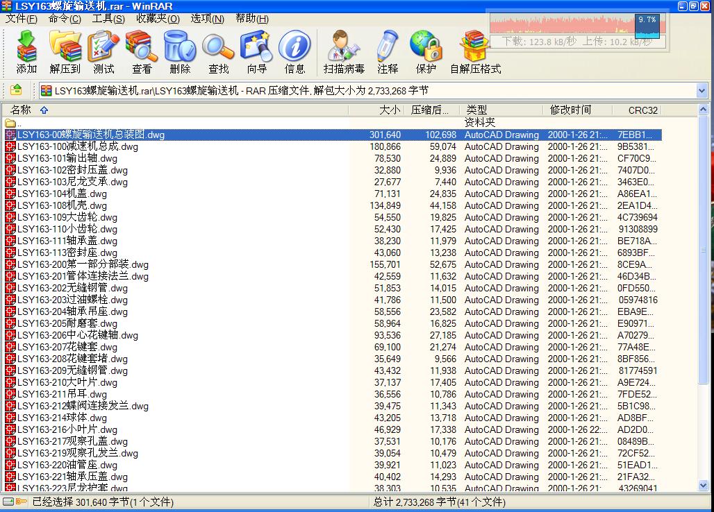This screenshot has width=714, height=512.
Task: Select file LSY163-102密封压盖.dwg
Action: tap(333, 170)
